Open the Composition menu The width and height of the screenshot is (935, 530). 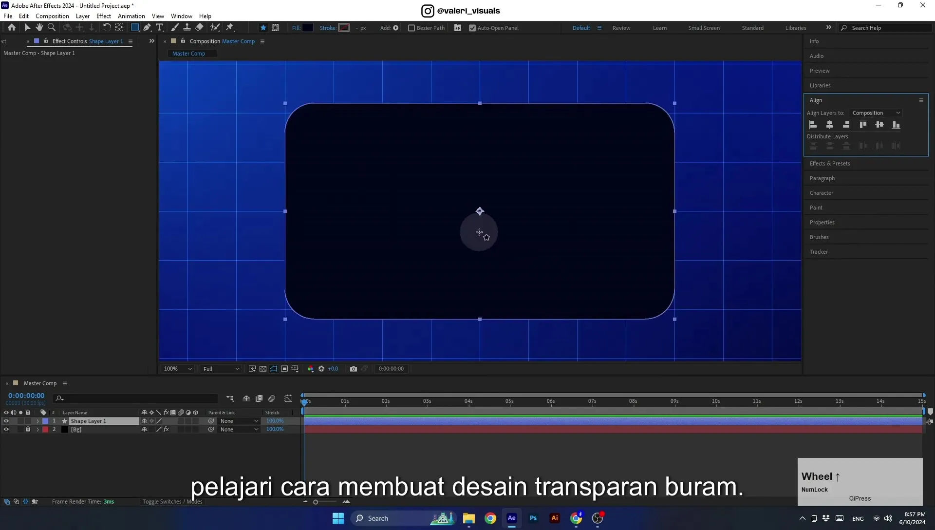tap(52, 16)
